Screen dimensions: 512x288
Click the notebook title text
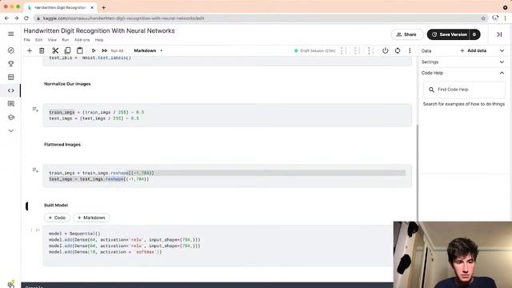99,30
